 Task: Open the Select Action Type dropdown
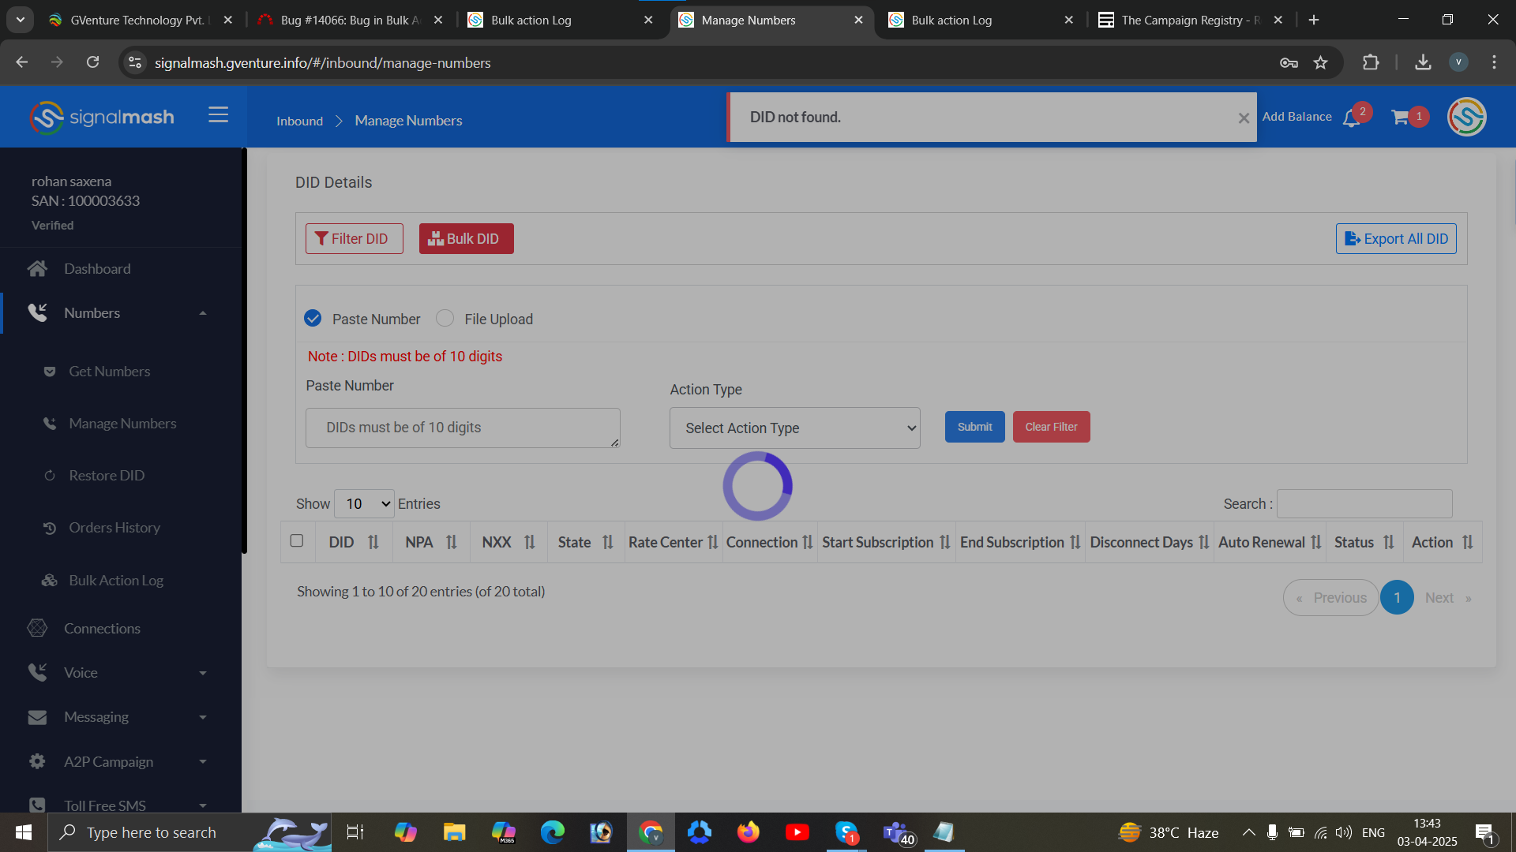coord(794,428)
